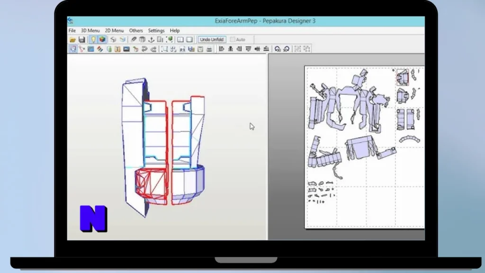Screen dimensions: 485x273
Task: Click the align vertical middle icon
Action: coord(257,49)
